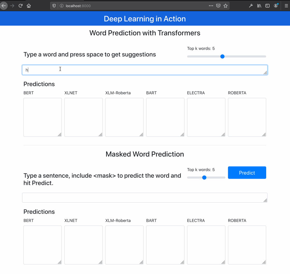The image size is (290, 274).
Task: Click the masked-section XLNET predictions box
Action: tap(83, 245)
